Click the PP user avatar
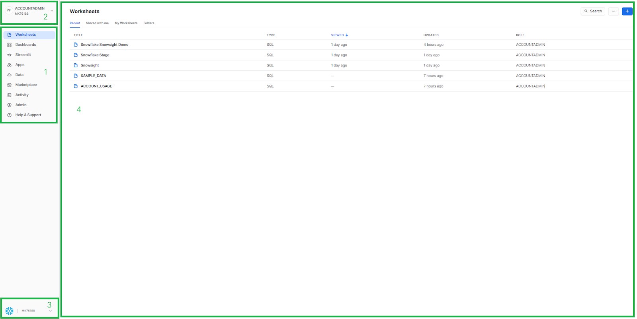Viewport: 637px width, 319px height. [x=9, y=10]
